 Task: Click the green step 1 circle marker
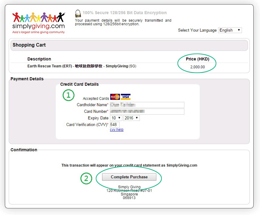click(68, 96)
